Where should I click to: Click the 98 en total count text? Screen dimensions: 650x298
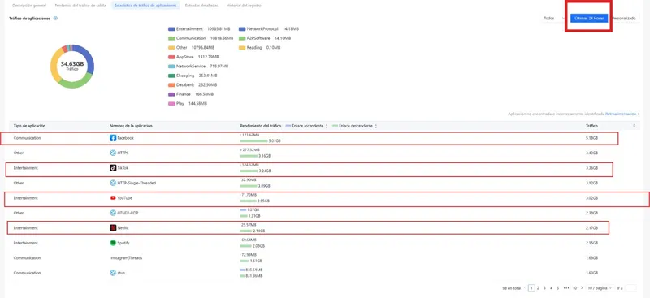[511, 287]
